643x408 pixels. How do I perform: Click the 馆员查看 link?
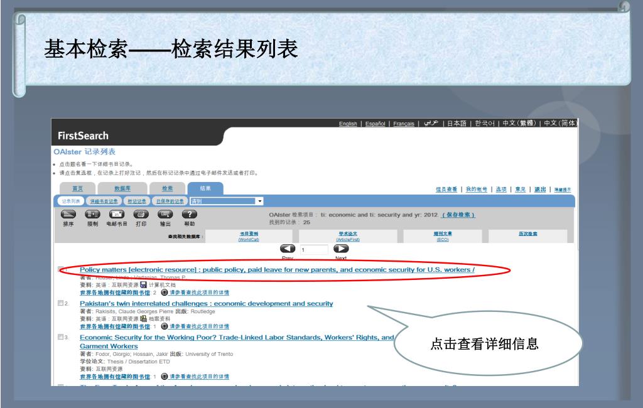(446, 189)
